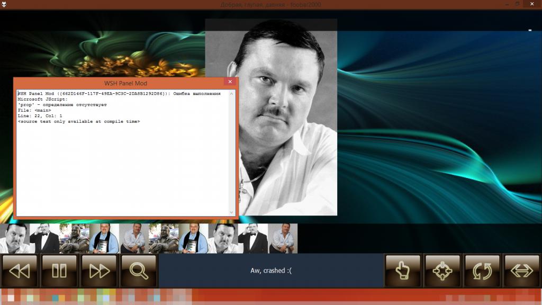Click the foobar2000 app icon in title bar
The image size is (542, 305).
(4, 5)
